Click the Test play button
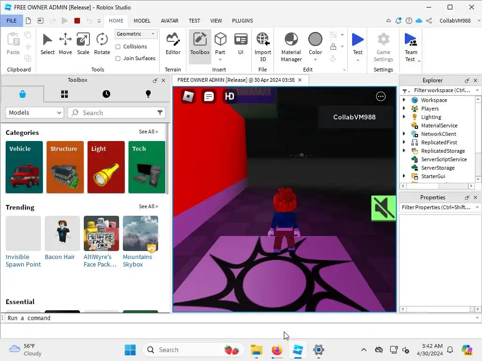Screen dimensions: 482x361 pos(358,40)
